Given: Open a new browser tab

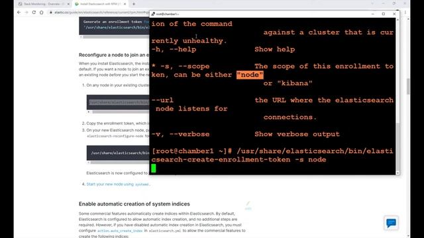Looking at the screenshot, I should coord(134,4).
